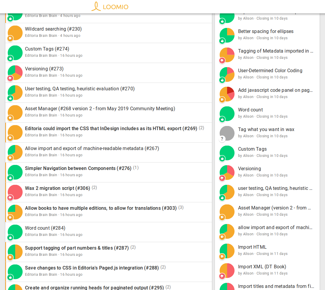
Task: Click the pie chart for Better spacing for ellipses
Action: 227,35
